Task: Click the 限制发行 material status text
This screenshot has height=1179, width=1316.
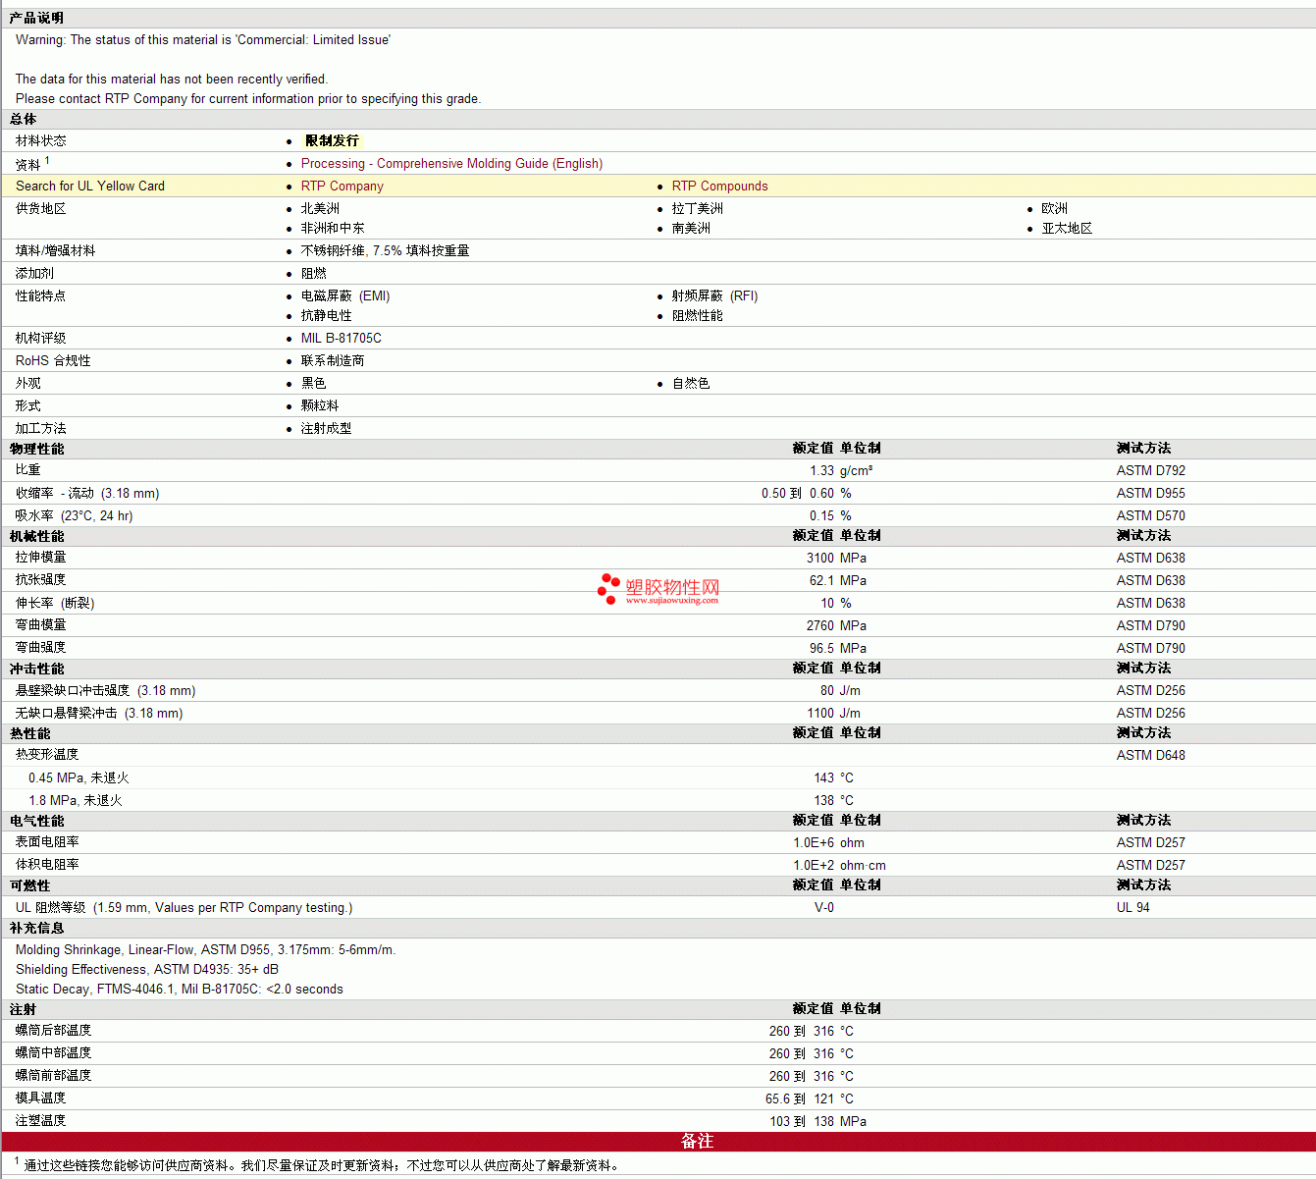Action: point(333,141)
